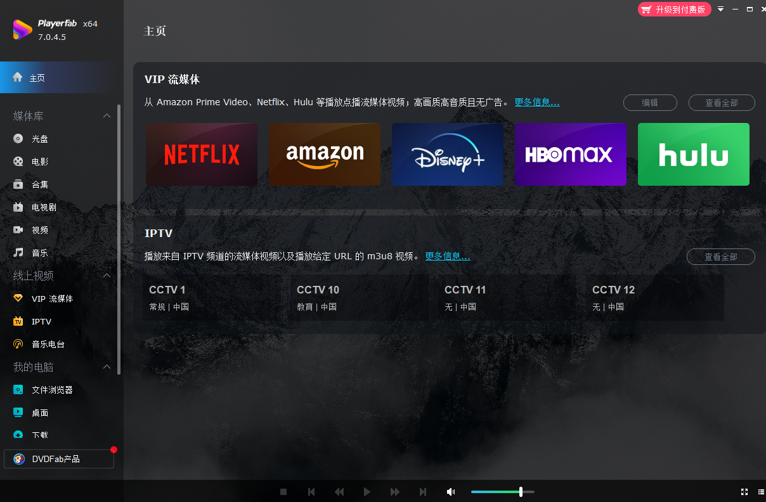
Task: Click the 升级到付费版 upgrade button
Action: [x=674, y=10]
